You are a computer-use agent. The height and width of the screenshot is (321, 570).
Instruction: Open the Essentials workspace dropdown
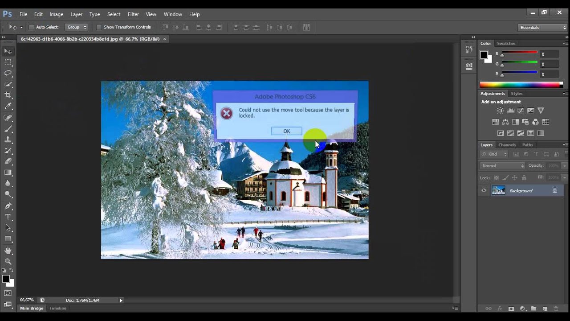click(543, 28)
